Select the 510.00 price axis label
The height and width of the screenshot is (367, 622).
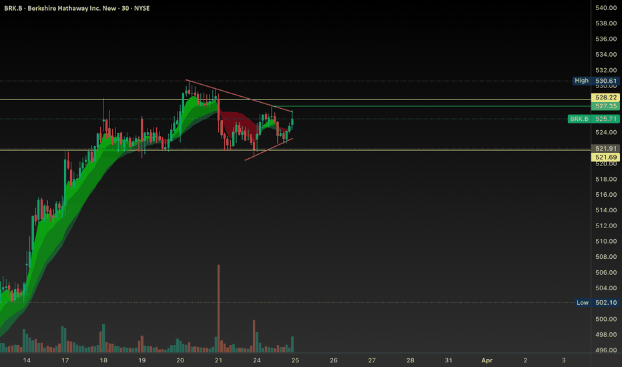pyautogui.click(x=606, y=241)
